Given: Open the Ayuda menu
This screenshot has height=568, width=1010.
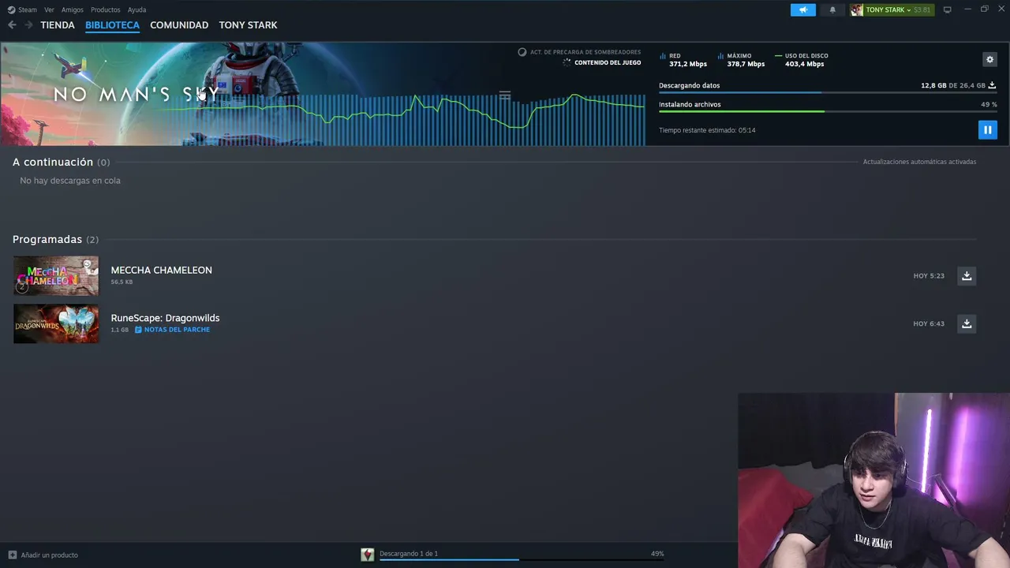Looking at the screenshot, I should click(x=137, y=9).
